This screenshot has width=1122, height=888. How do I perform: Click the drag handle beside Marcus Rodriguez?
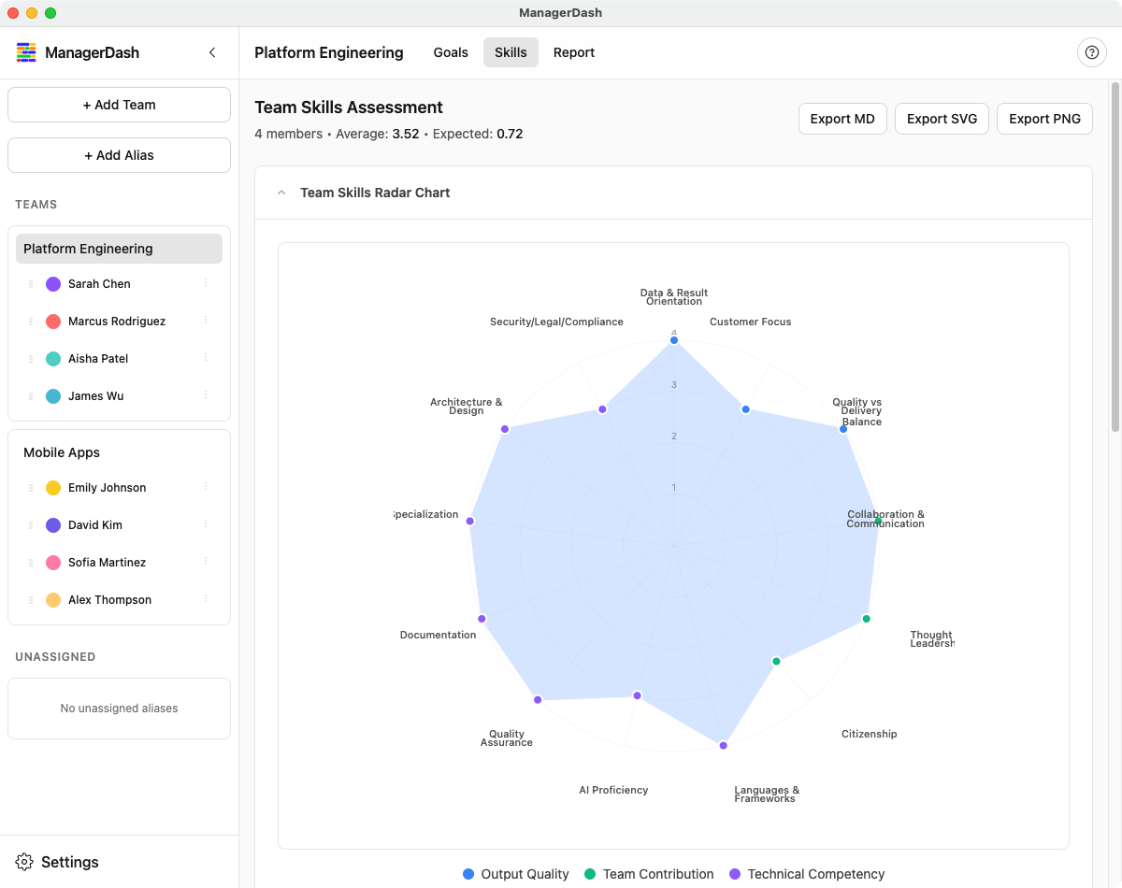tap(31, 322)
